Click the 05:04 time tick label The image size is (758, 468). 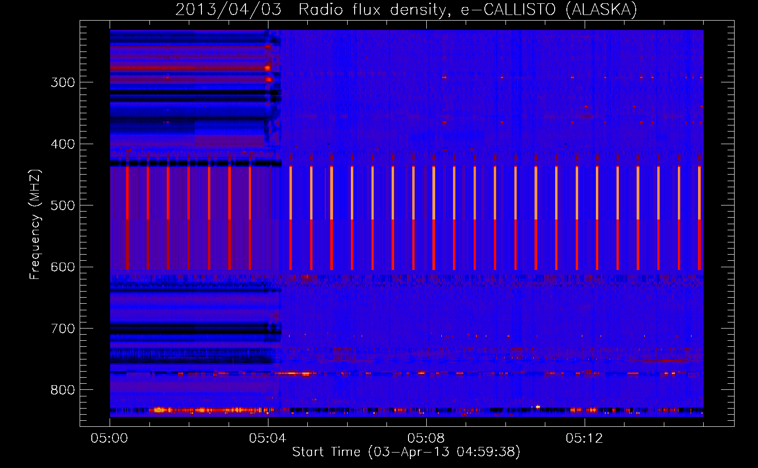(x=268, y=438)
